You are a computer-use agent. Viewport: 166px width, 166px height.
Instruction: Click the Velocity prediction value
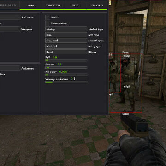coord(71,79)
